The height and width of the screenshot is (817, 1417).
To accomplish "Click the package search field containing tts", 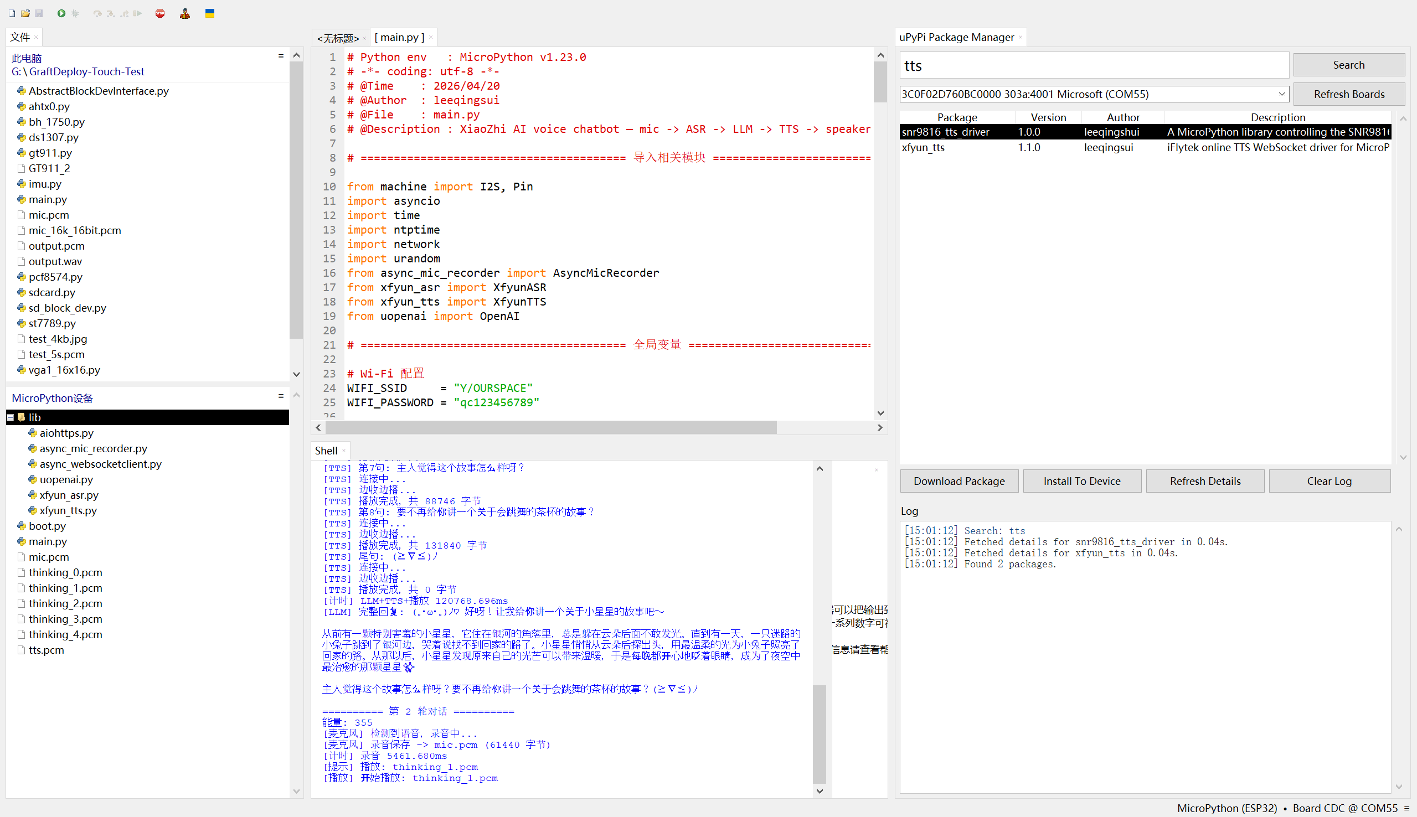I will (1093, 66).
